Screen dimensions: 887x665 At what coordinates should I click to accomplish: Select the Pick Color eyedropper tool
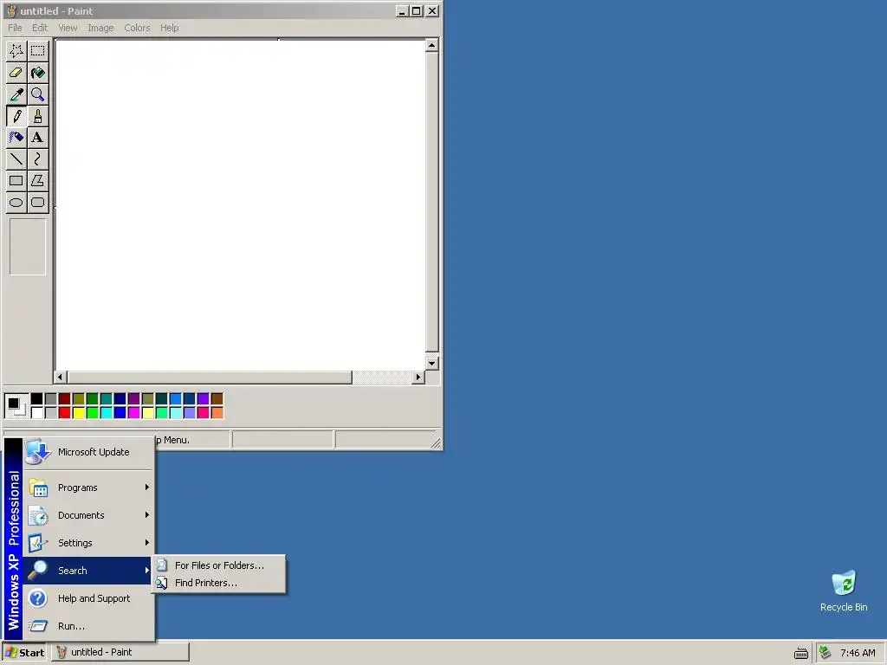pos(16,94)
